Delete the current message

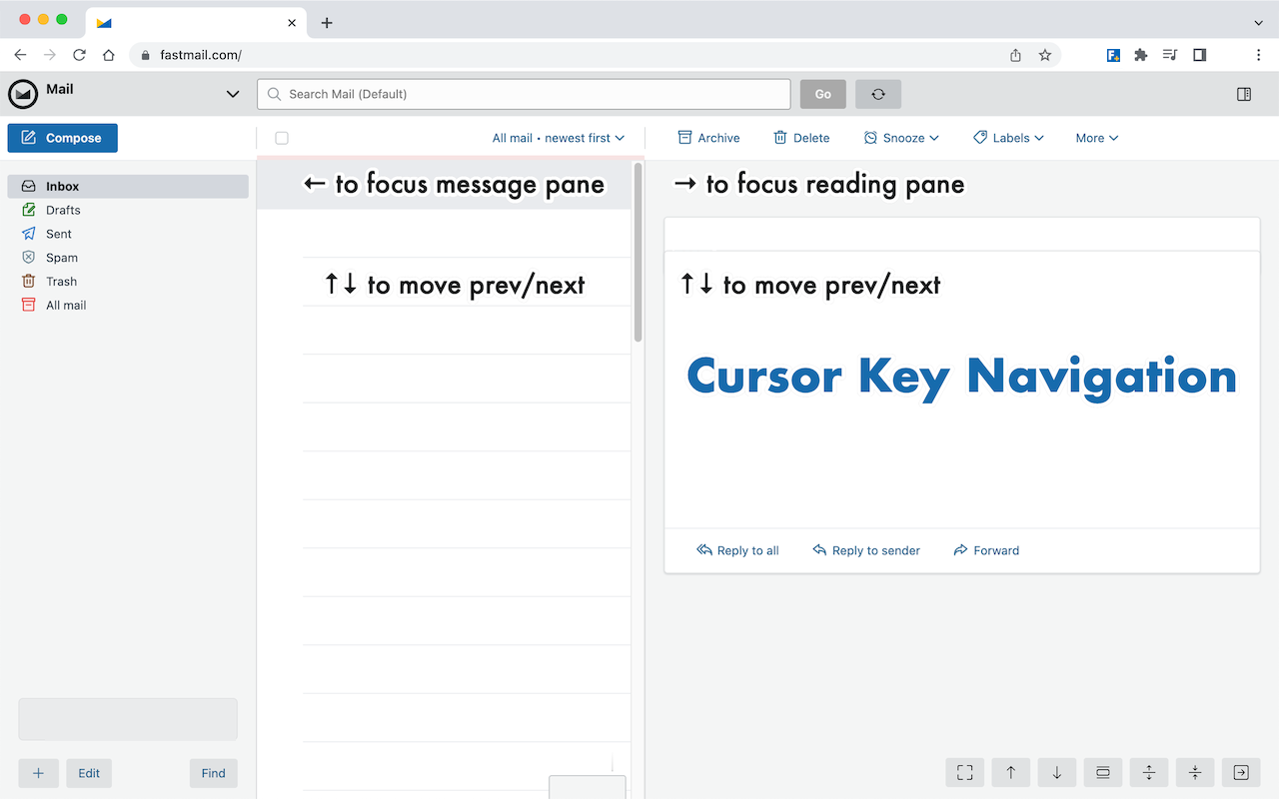pos(801,137)
